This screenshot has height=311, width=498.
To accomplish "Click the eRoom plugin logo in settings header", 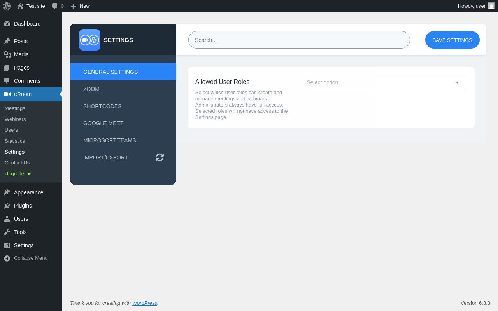I will (89, 40).
